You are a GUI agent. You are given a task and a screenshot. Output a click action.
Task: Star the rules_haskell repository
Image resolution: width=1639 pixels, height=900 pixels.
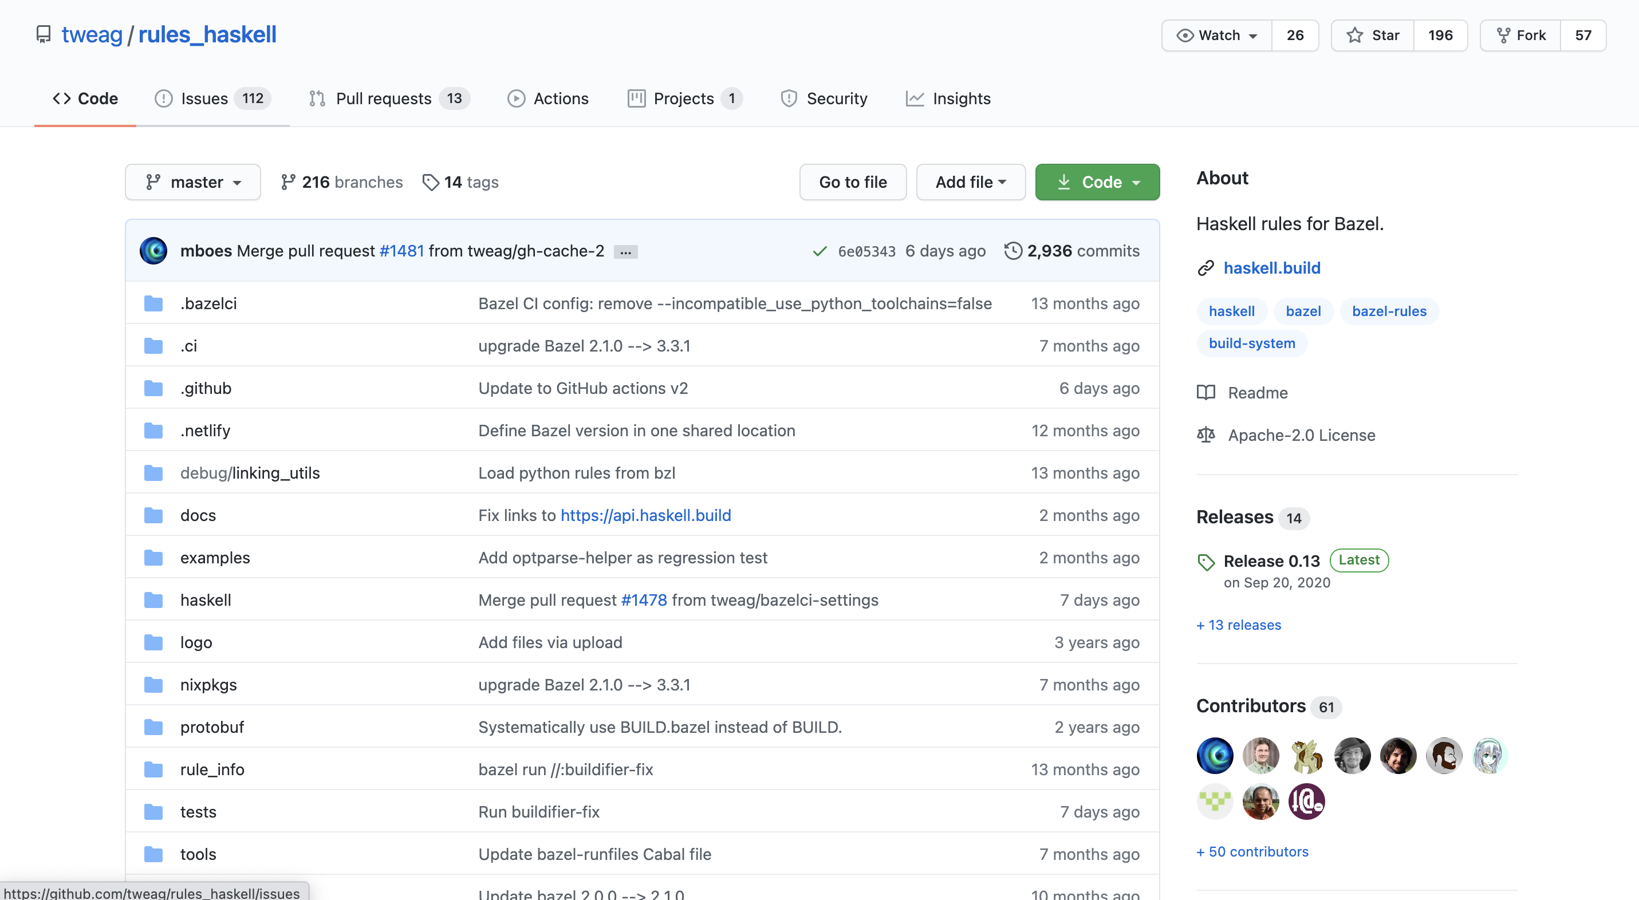click(x=1373, y=35)
